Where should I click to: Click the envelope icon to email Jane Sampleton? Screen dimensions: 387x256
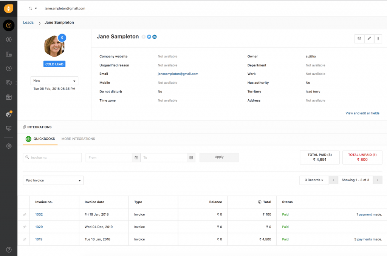(x=359, y=39)
